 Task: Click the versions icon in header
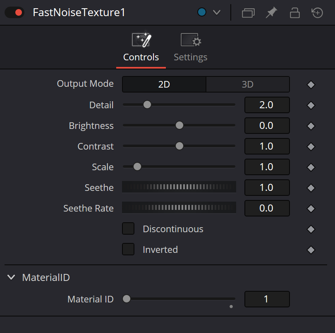(x=248, y=12)
